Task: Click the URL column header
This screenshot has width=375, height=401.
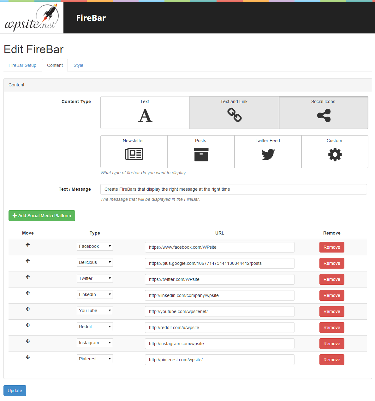Action: coord(220,233)
